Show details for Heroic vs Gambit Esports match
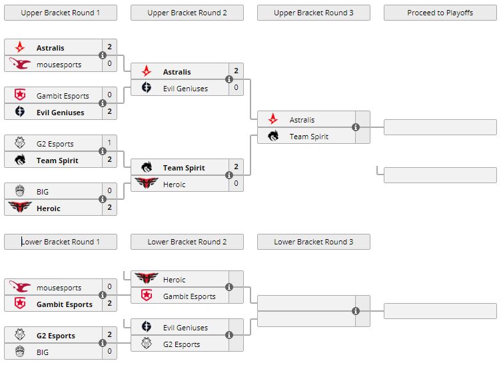The width and height of the screenshot is (501, 365). [229, 287]
